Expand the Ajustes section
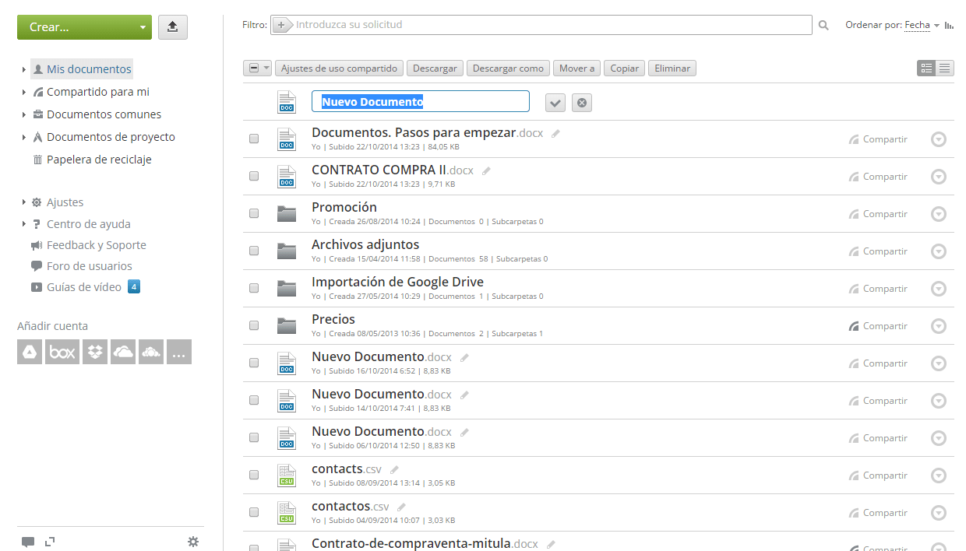 [24, 202]
